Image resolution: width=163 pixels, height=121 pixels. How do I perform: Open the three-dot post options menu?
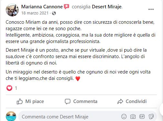151,9
